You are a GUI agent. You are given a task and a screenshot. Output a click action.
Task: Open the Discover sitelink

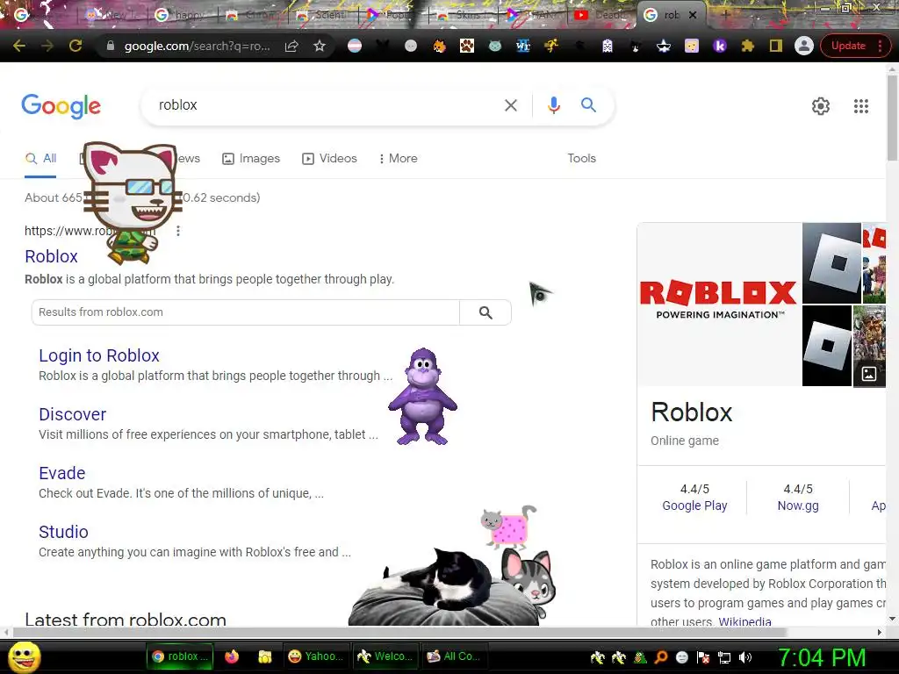point(72,414)
